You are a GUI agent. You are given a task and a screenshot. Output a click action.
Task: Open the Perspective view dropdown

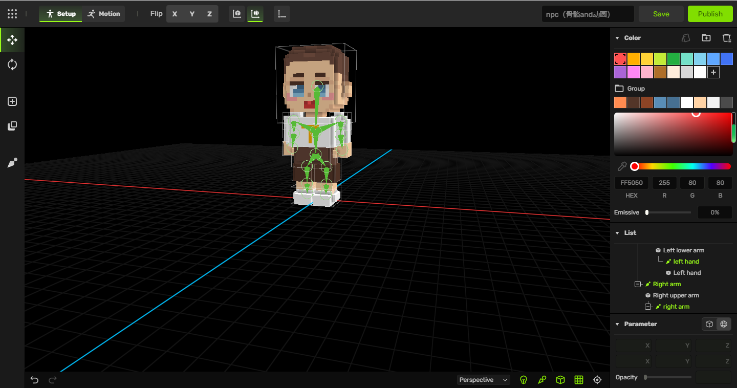484,380
